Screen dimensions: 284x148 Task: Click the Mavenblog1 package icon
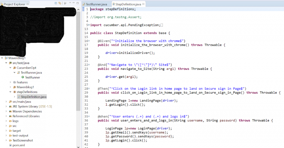tap(14, 87)
